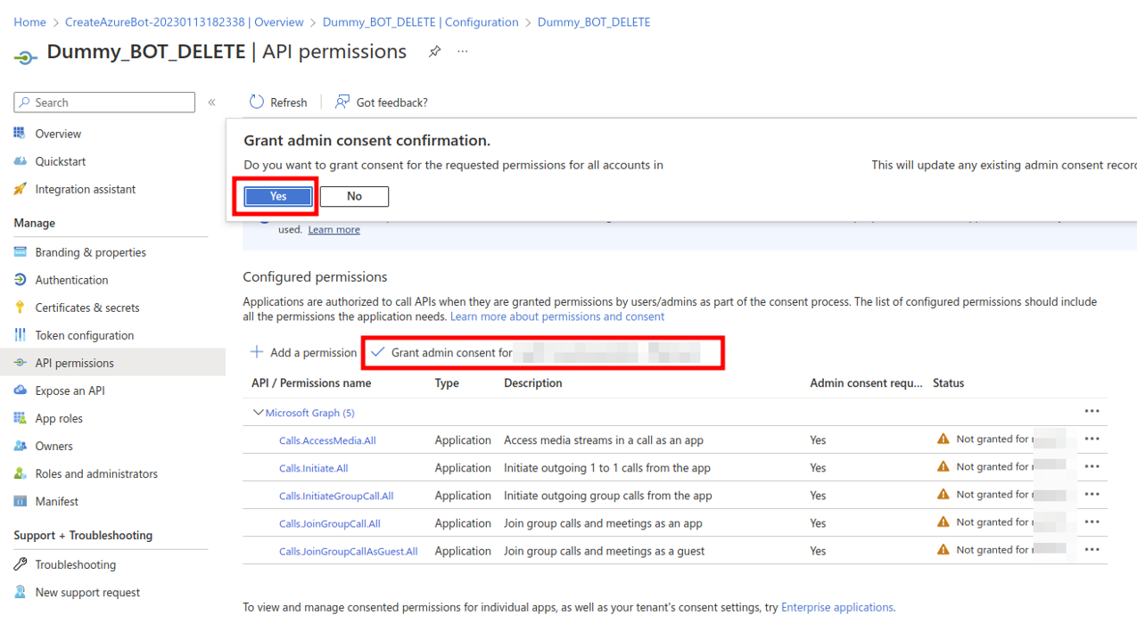Select Expose an API menu item
1137x624 pixels.
pos(70,390)
